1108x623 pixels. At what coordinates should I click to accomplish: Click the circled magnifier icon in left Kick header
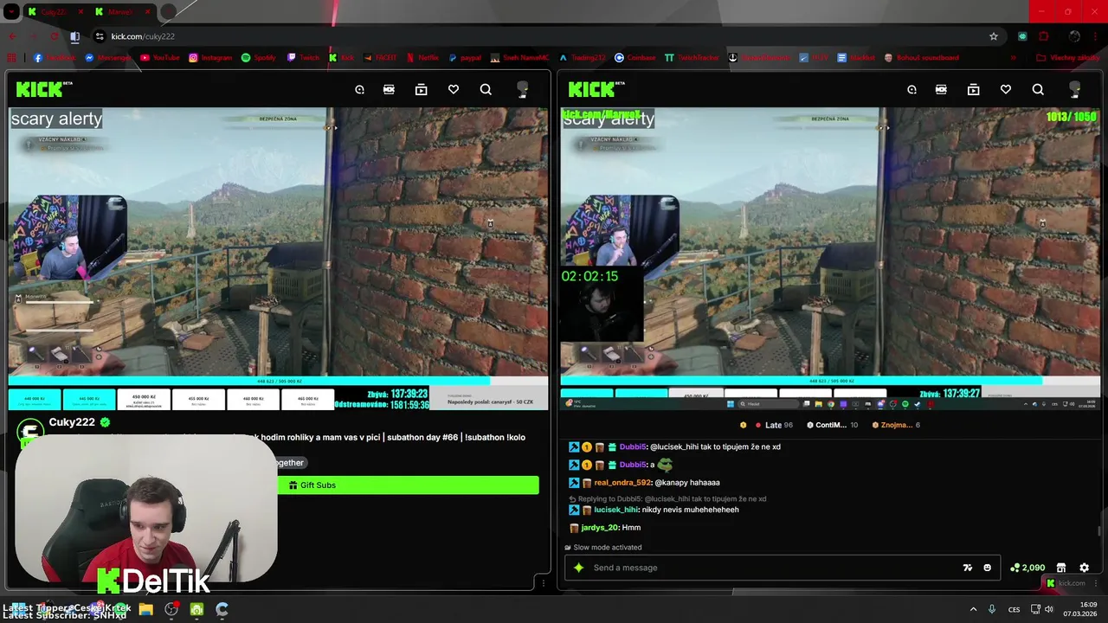pyautogui.click(x=359, y=89)
